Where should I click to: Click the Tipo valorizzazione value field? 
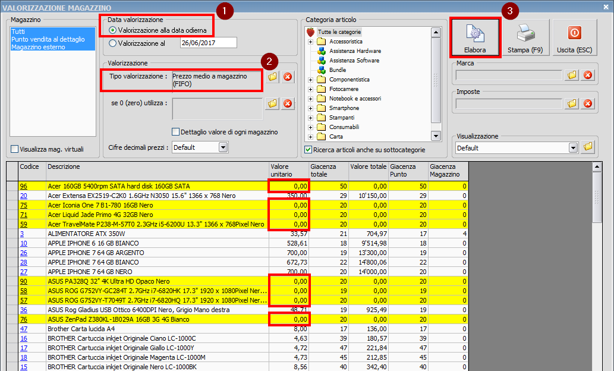click(218, 81)
